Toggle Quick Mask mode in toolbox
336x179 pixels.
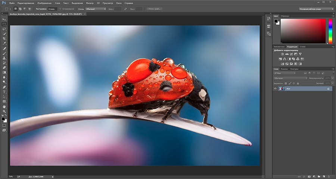pyautogui.click(x=4, y=125)
